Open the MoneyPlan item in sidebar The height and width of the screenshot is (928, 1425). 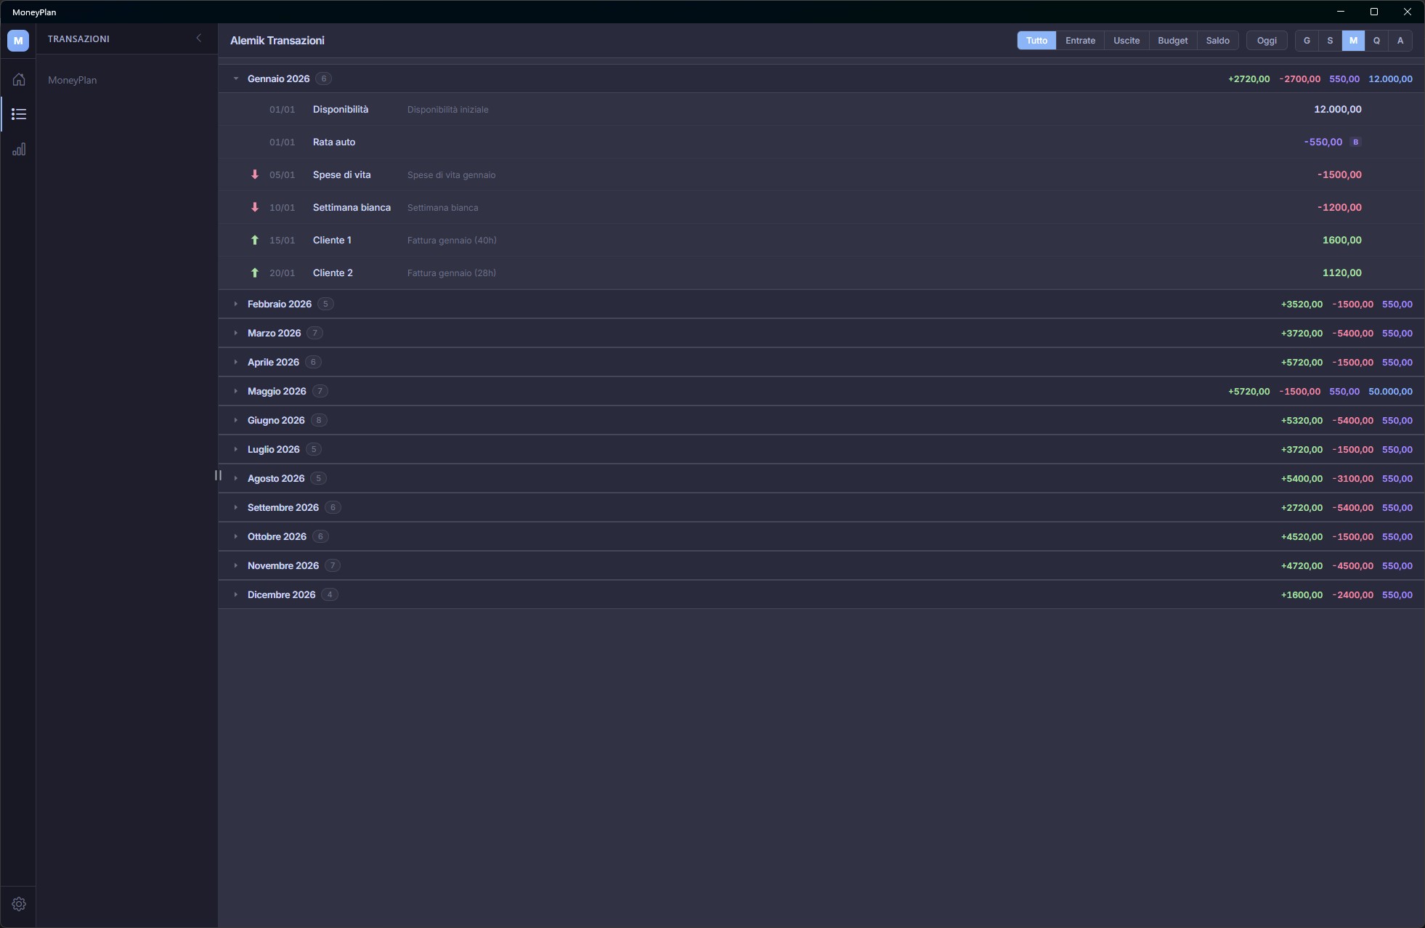(x=73, y=80)
